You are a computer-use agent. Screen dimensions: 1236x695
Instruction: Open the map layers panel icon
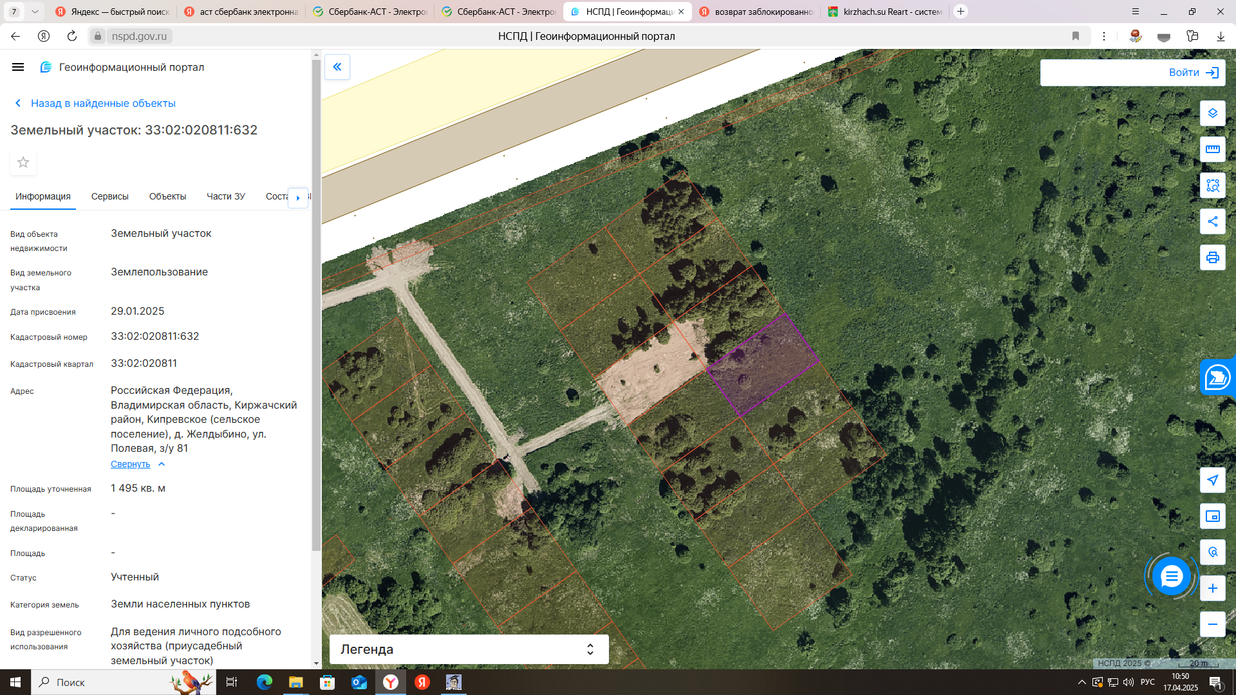[1212, 113]
